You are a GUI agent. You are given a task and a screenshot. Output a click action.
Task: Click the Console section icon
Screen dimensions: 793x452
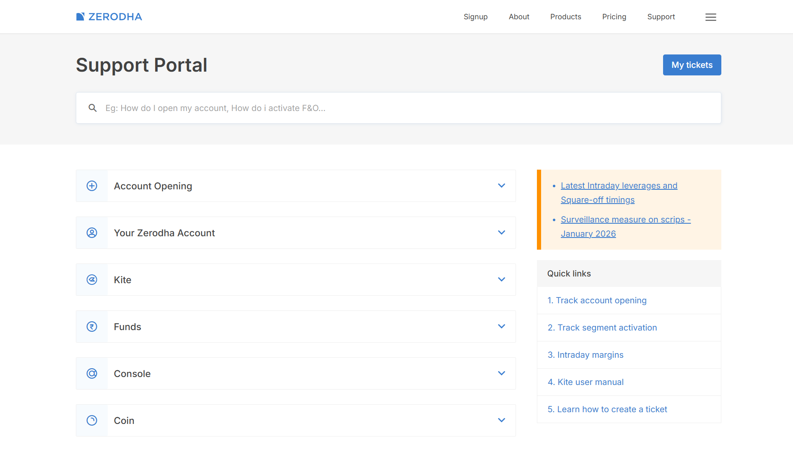[92, 373]
